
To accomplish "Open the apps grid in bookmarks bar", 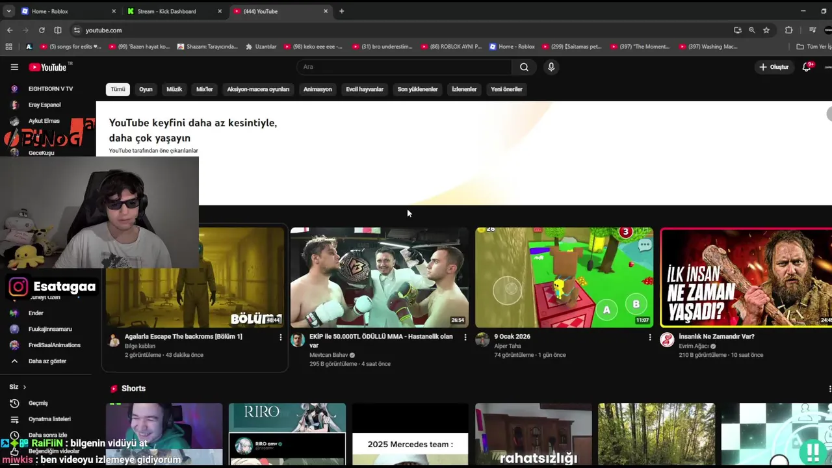I will click(x=8, y=47).
